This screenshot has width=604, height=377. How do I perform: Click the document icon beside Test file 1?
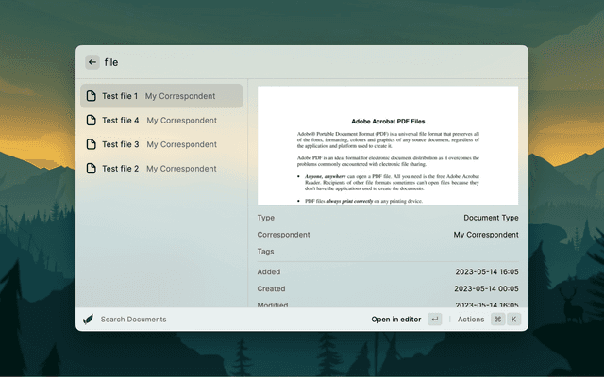point(91,96)
